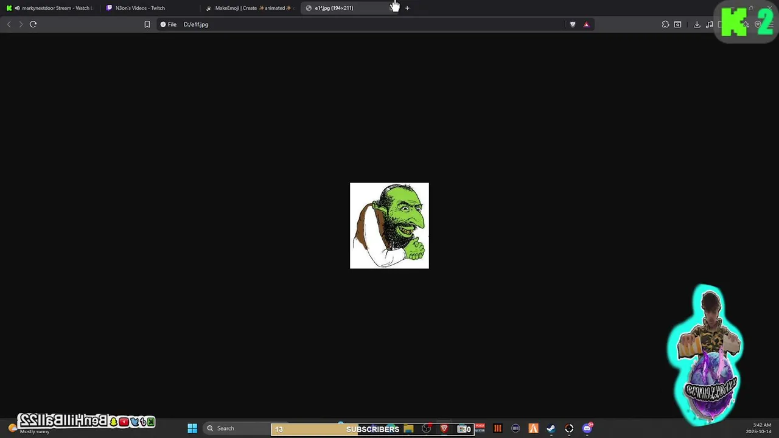
Task: Open the Windows Start menu
Action: pos(192,429)
